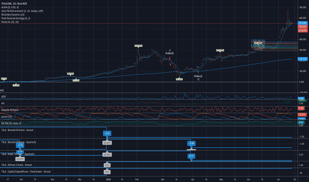Click the 600.00% price scale value
This screenshot has height=182, width=309.
[303, 18]
